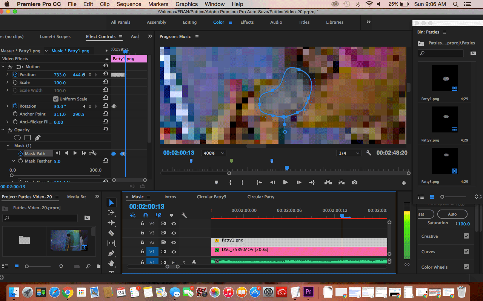The width and height of the screenshot is (483, 301).
Task: Select the Selection arrow tool
Action: [111, 203]
